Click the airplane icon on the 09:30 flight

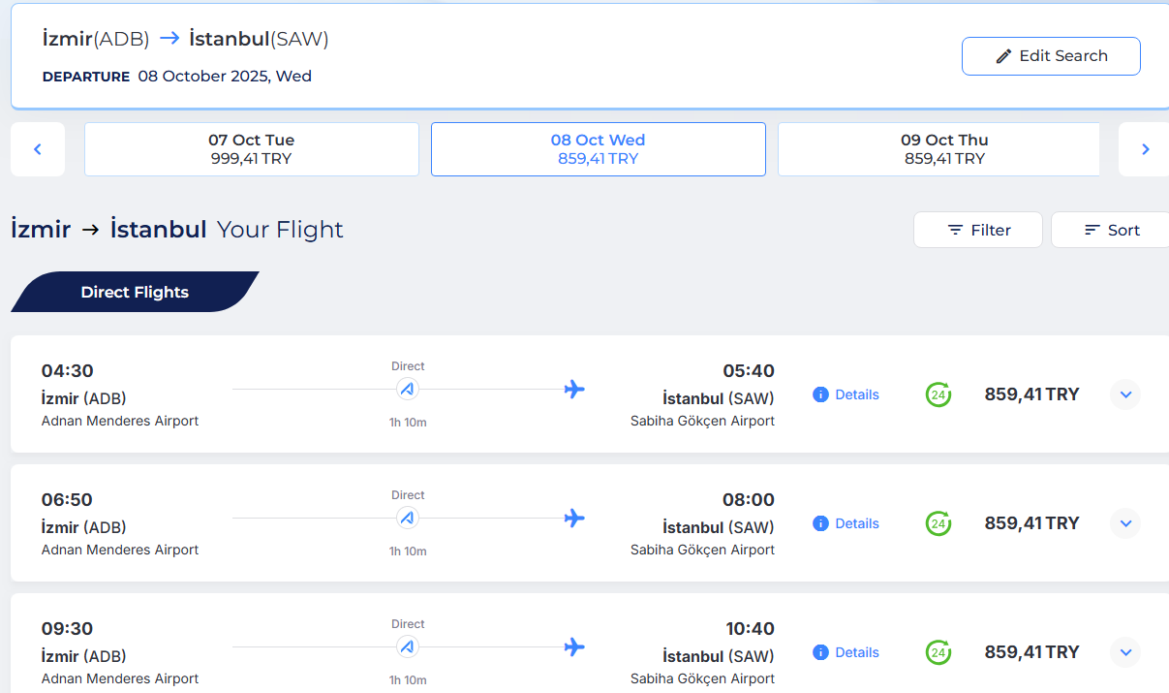(574, 646)
